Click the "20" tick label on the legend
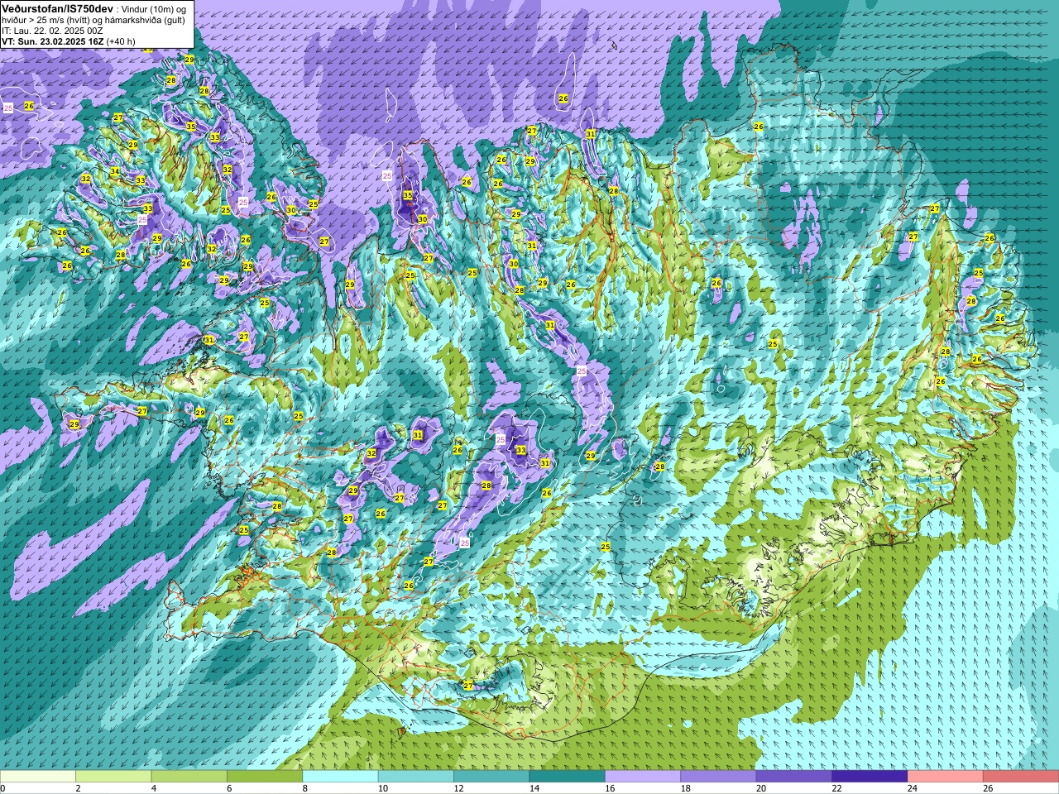 pyautogui.click(x=761, y=788)
